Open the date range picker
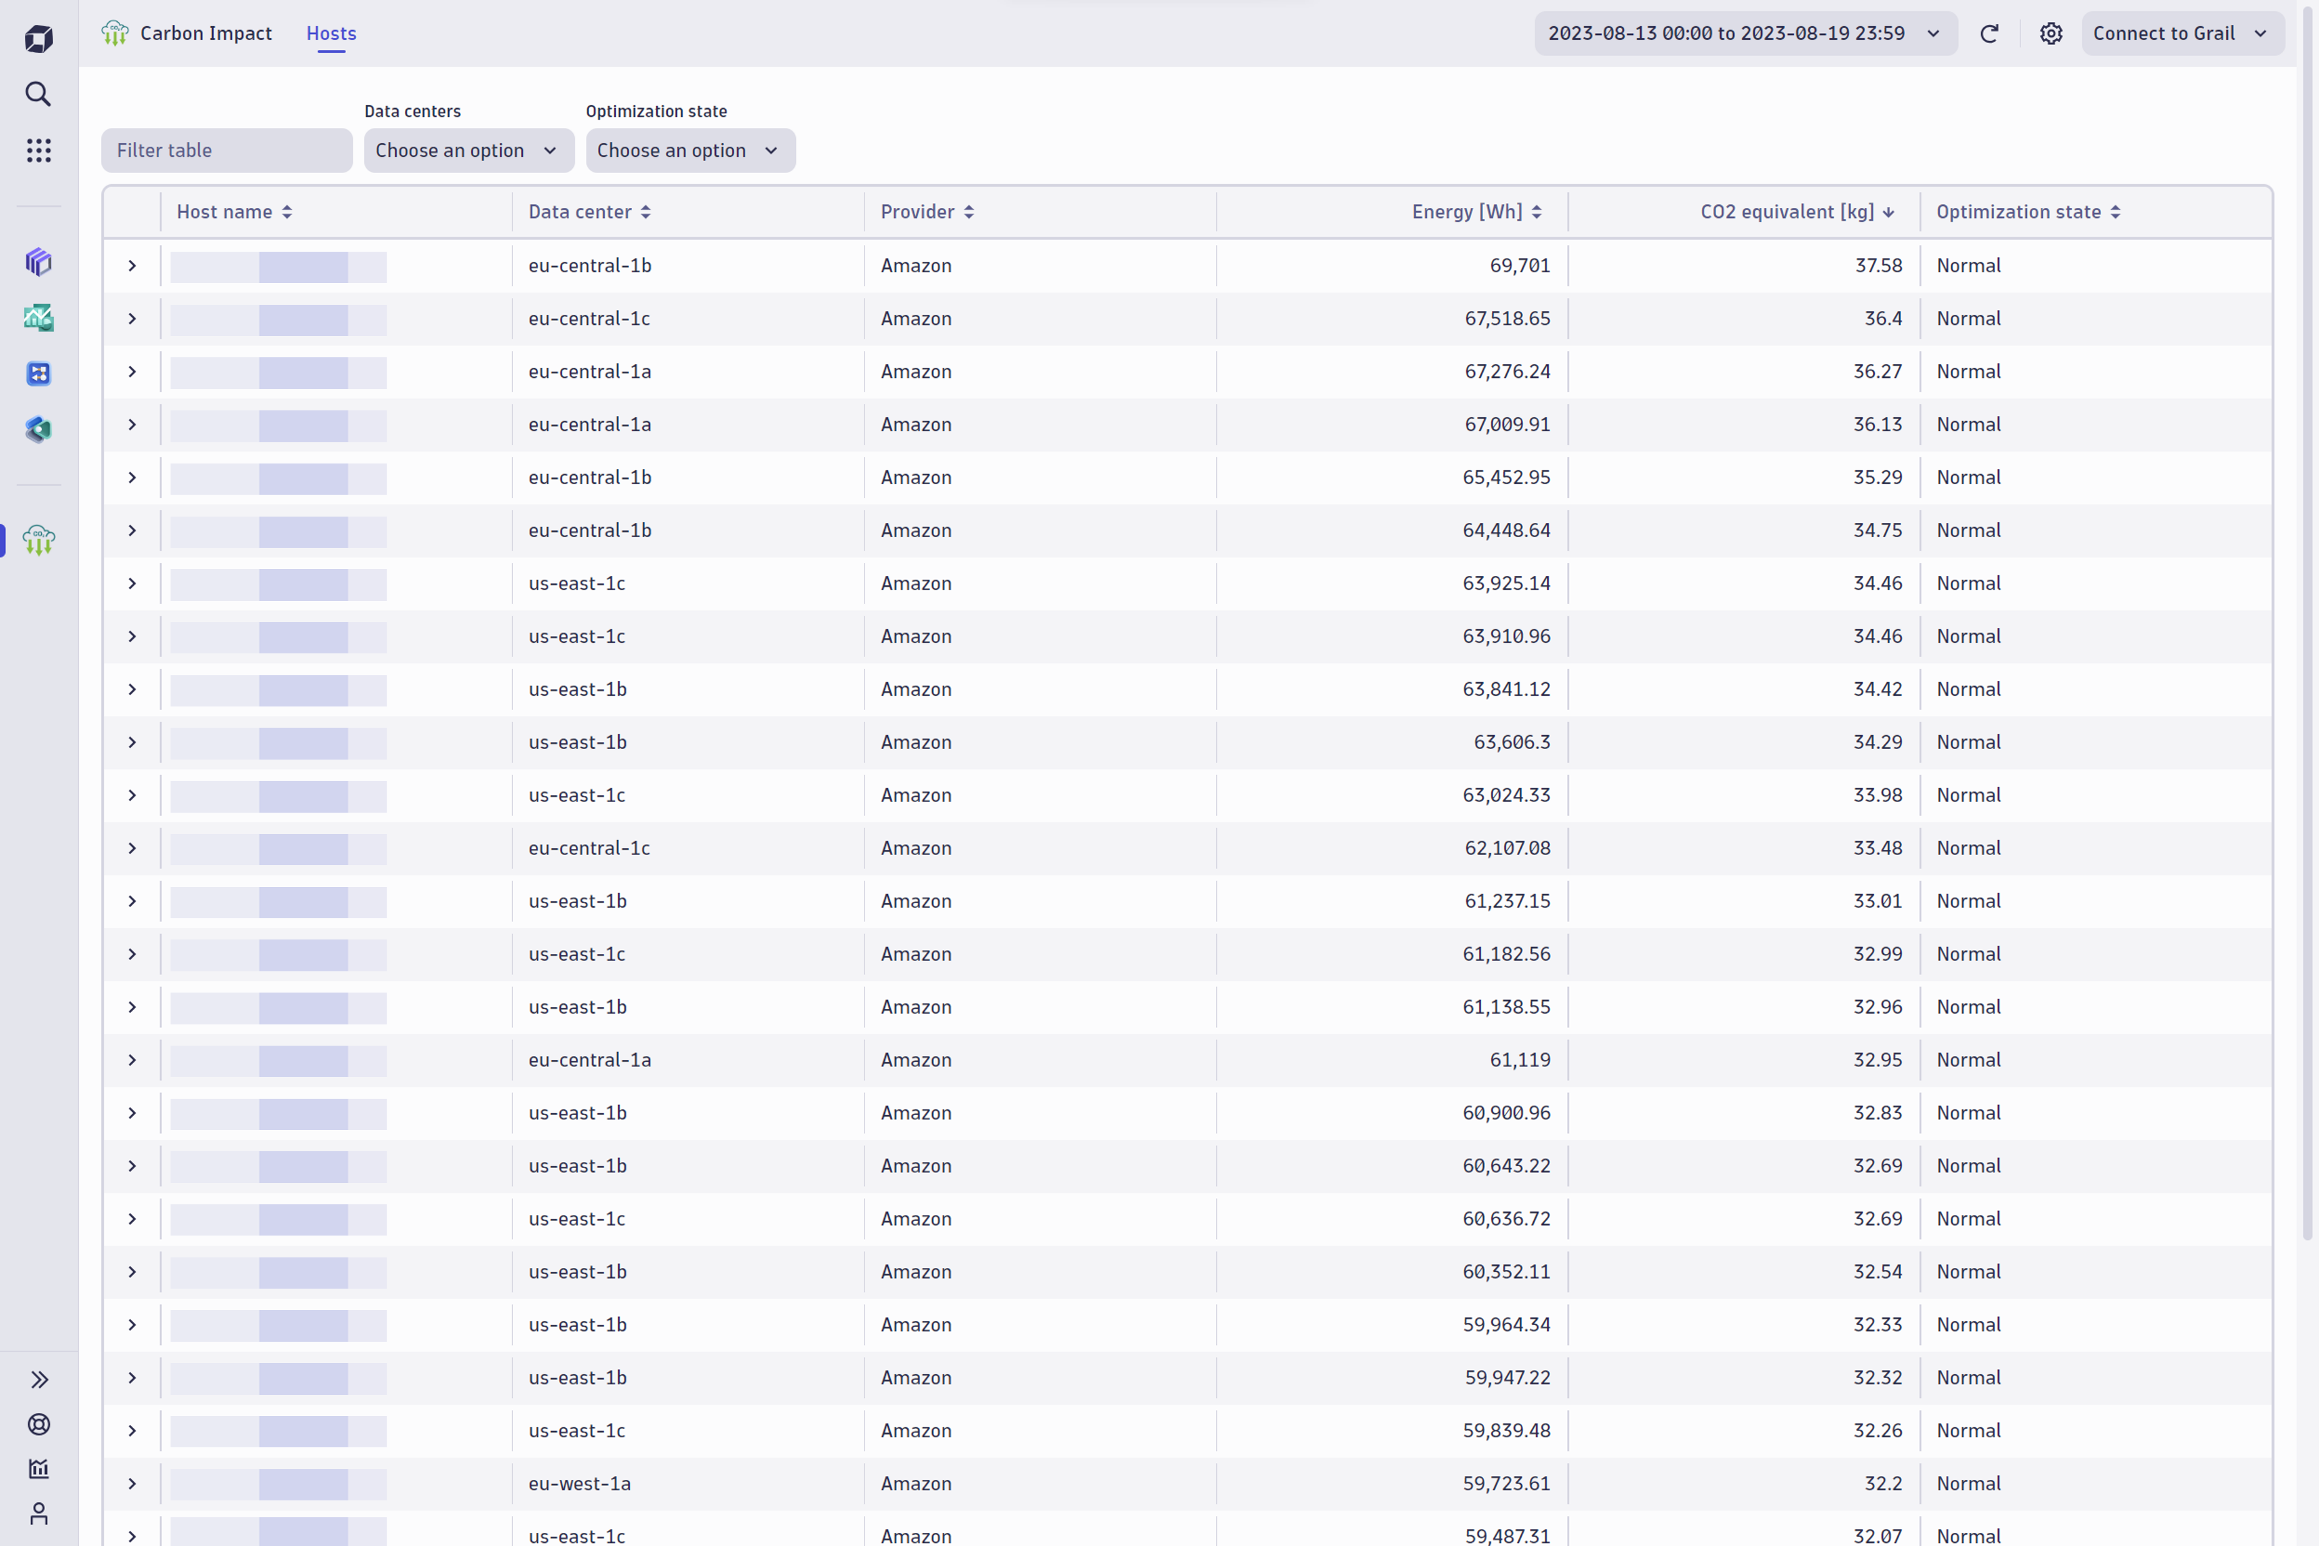Screen dimensions: 2319x1546 [x=1745, y=32]
